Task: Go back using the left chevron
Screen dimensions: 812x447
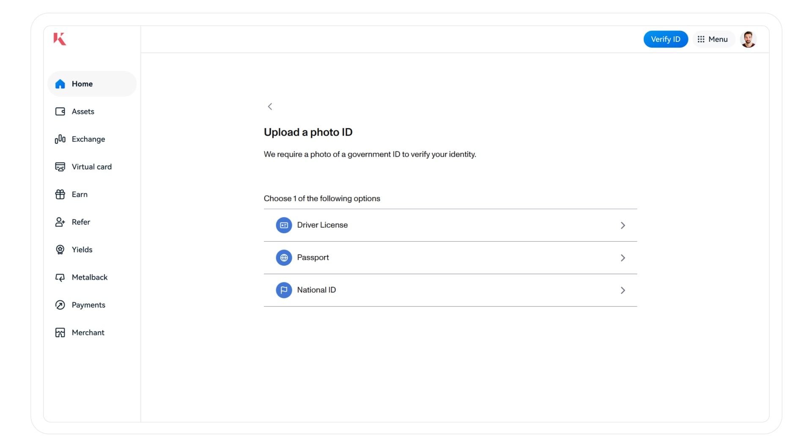Action: [x=270, y=106]
